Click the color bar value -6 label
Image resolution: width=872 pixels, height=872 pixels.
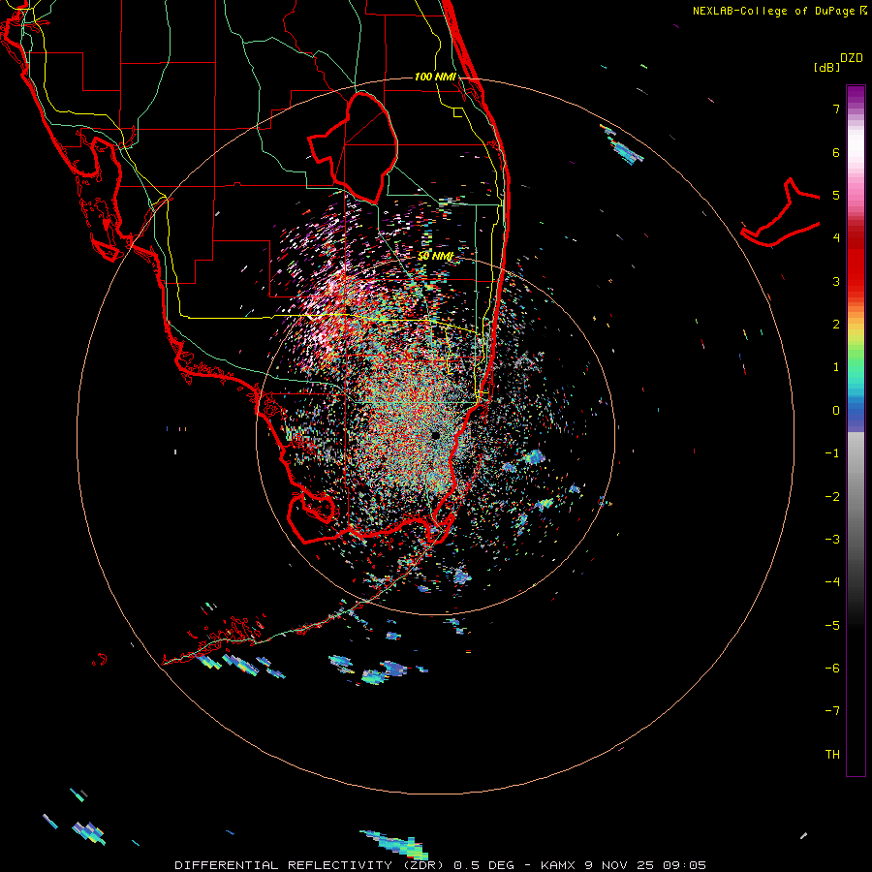click(832, 668)
